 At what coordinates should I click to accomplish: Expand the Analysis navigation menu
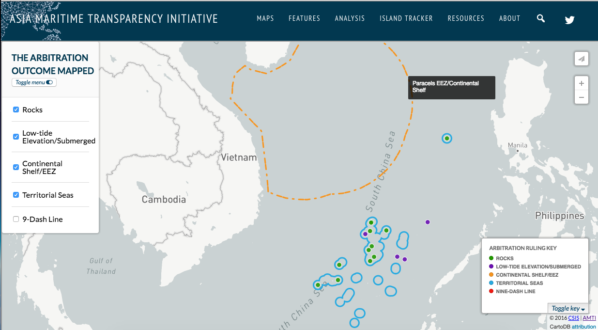click(350, 18)
